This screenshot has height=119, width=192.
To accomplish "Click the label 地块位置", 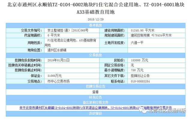I will click(34, 50).
